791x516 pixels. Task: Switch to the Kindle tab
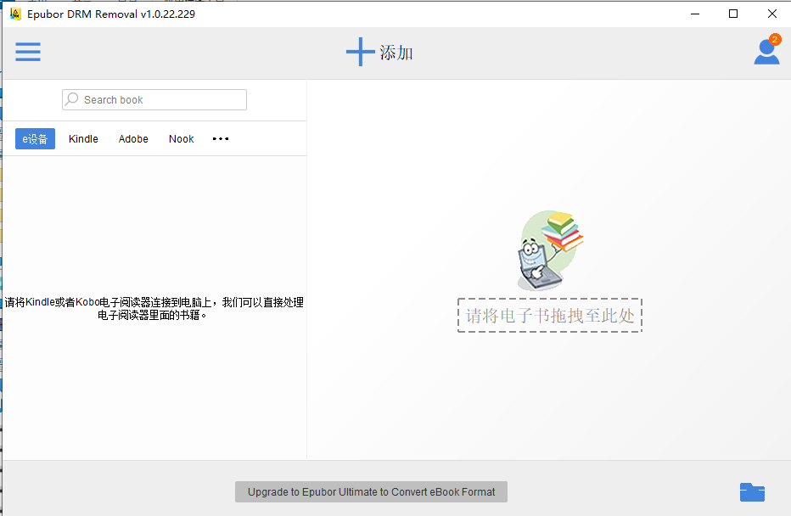[83, 138]
